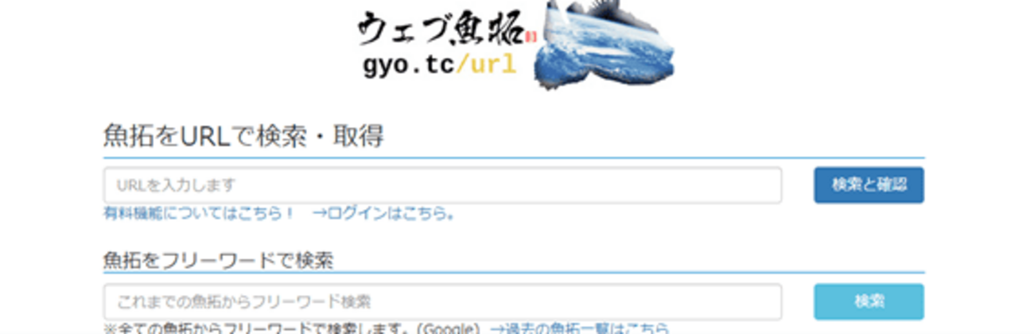
Task: Open the →過去の魚拓一覧はこちら link
Action: click(579, 328)
